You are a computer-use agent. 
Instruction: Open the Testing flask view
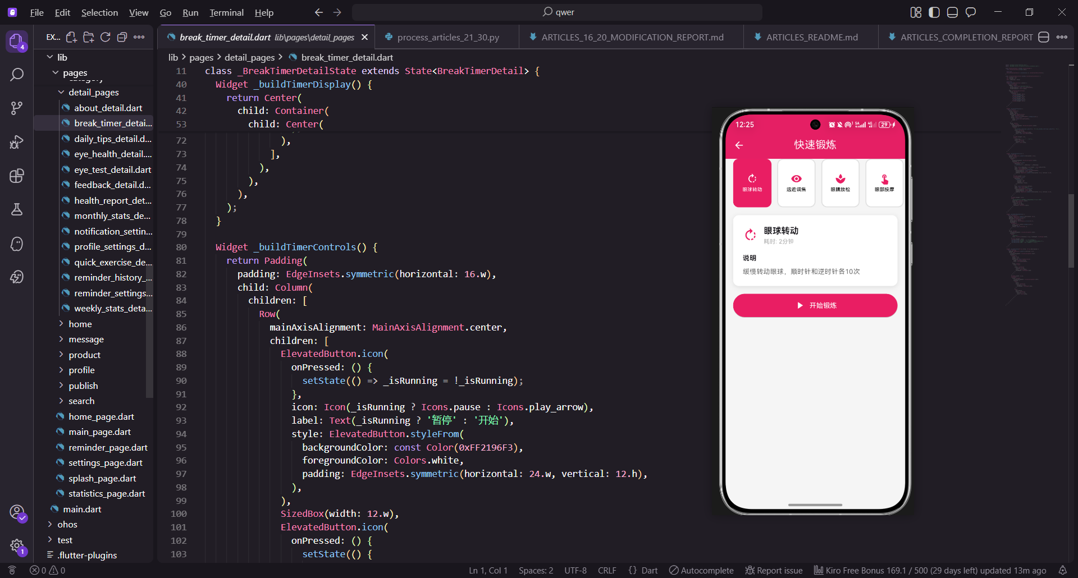(x=17, y=209)
